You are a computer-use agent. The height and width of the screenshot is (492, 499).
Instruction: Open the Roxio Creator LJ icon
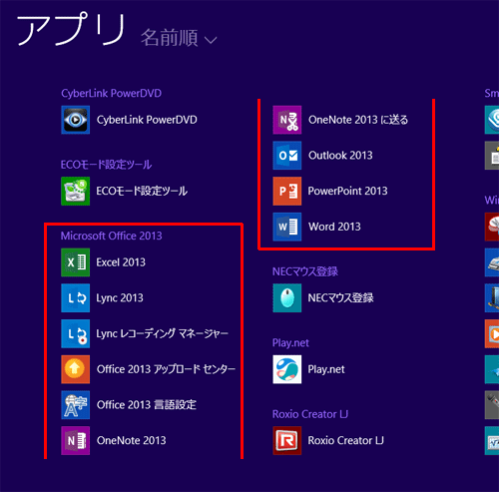[287, 440]
